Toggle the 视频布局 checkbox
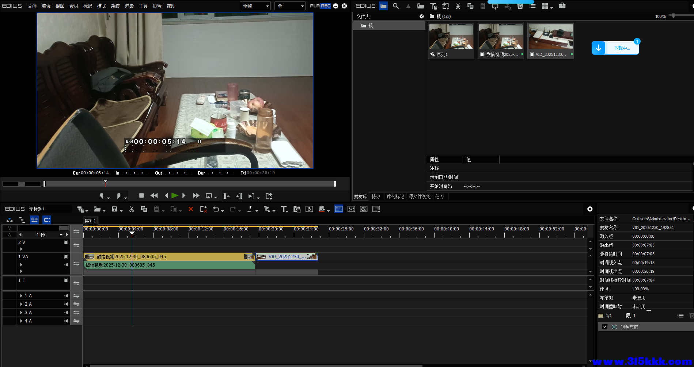The height and width of the screenshot is (367, 694). coord(605,327)
